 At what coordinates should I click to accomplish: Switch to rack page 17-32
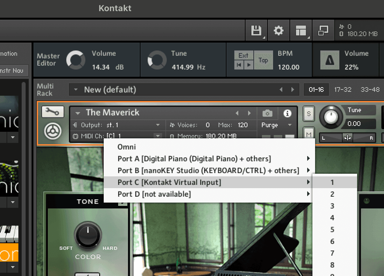pos(343,89)
